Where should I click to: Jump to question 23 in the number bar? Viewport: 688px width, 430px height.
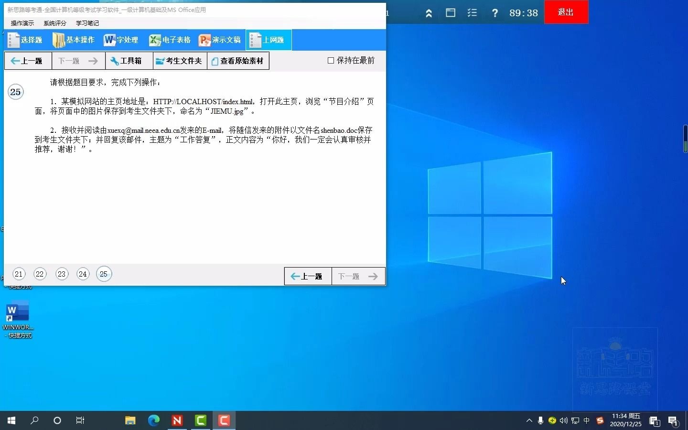click(61, 274)
